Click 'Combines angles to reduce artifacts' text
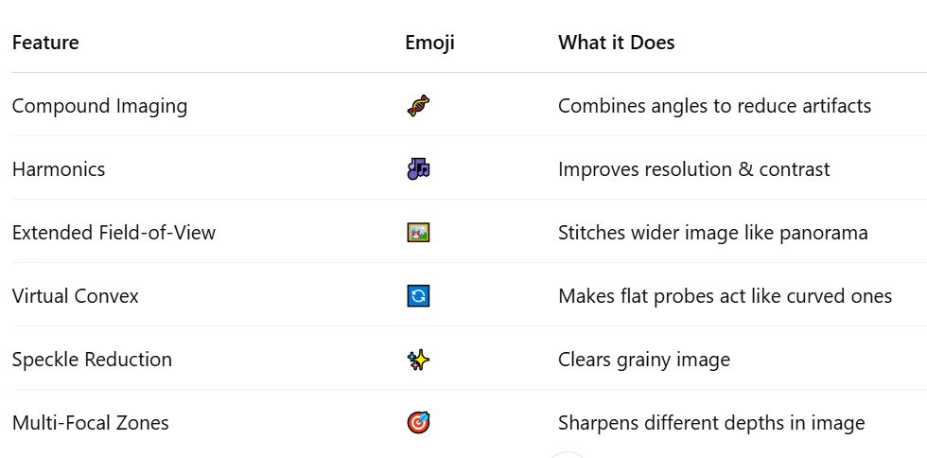This screenshot has width=927, height=458. [x=714, y=107]
